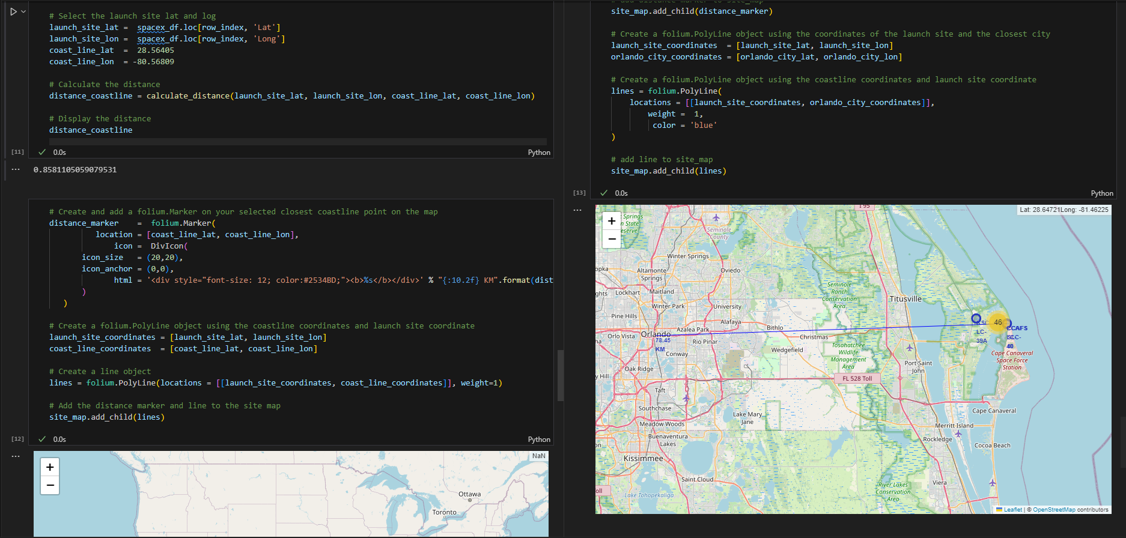Screen dimensions: 1126x538
Task: Click Python language label of cell 11
Action: (539, 153)
